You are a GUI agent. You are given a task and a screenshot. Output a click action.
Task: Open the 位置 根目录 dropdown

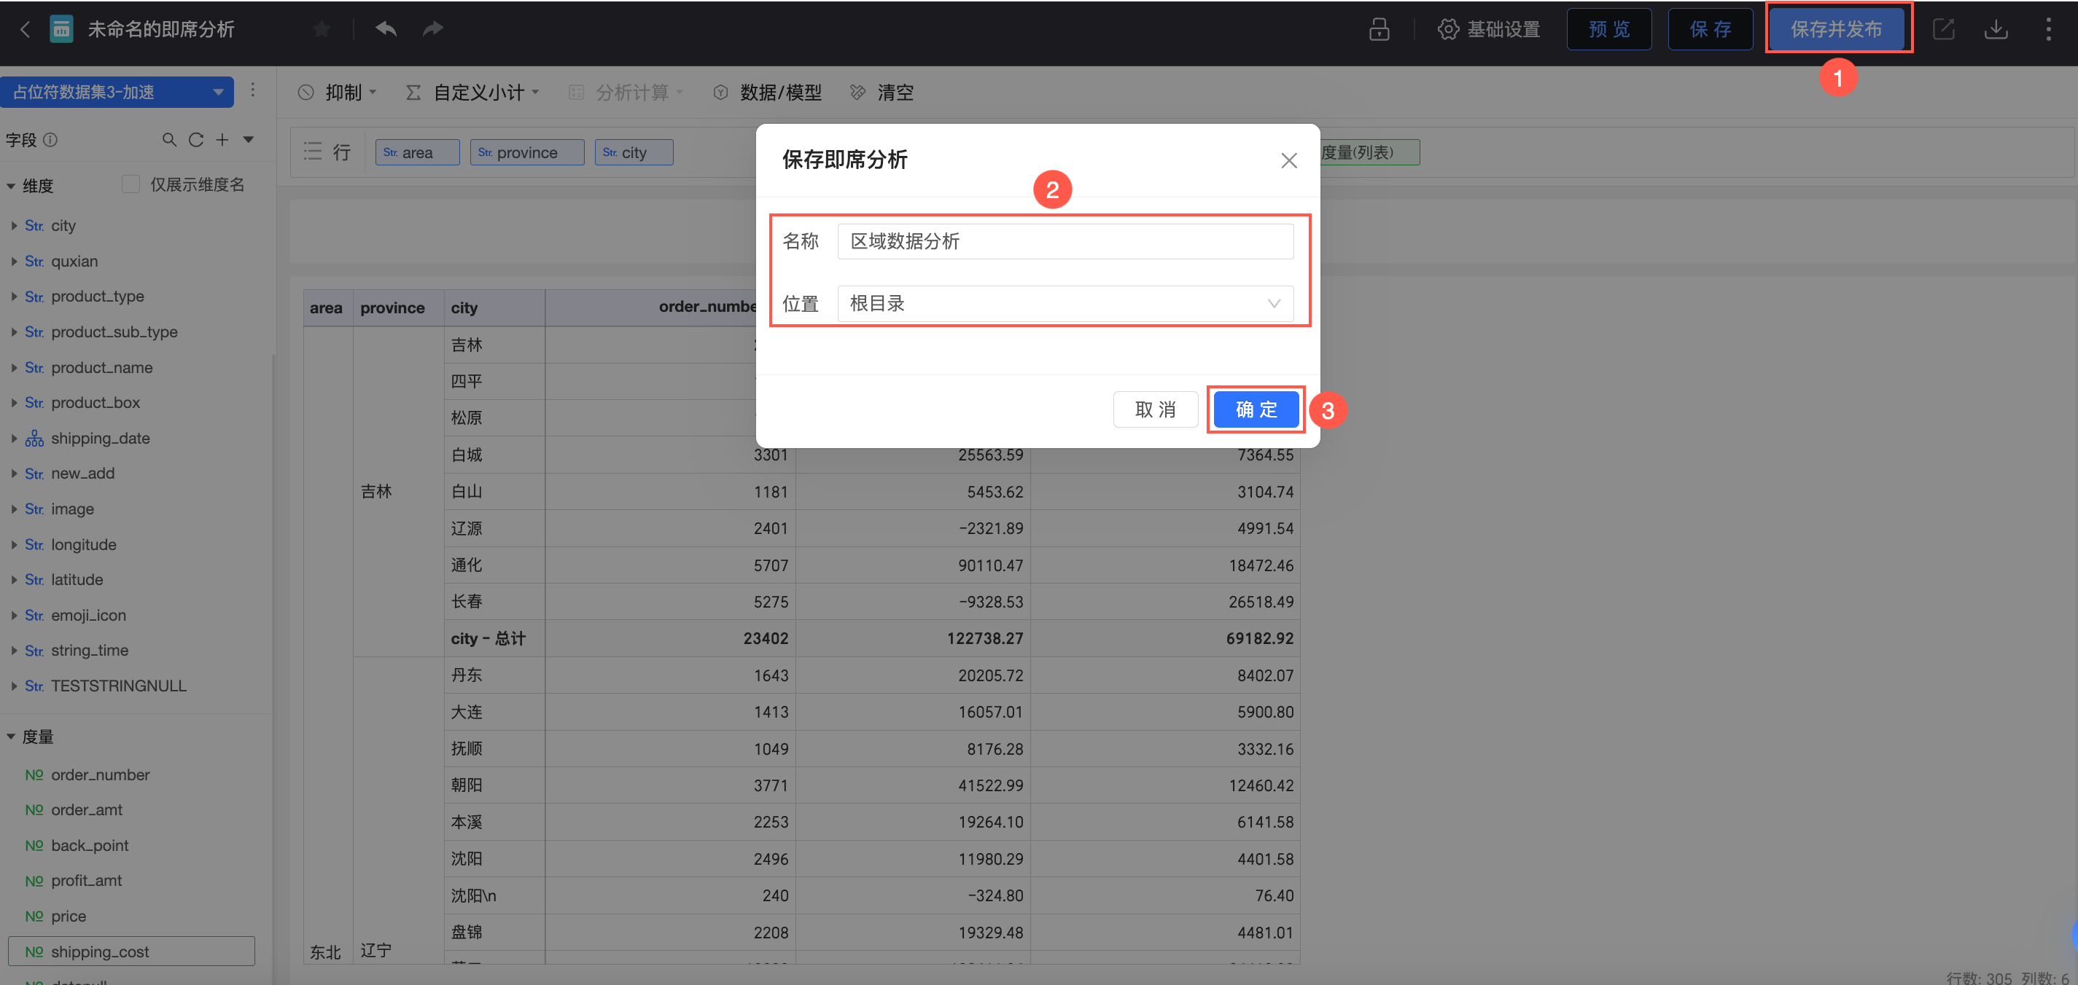[1065, 304]
